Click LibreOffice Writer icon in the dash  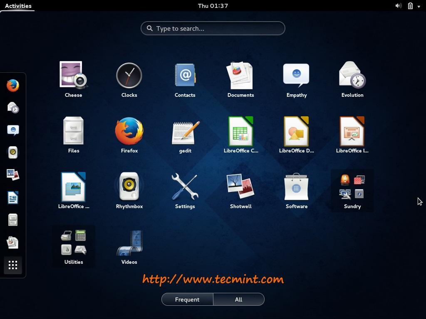click(x=13, y=198)
